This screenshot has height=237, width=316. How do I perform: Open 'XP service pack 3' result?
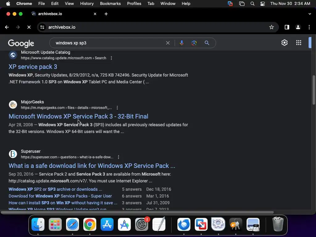33,67
